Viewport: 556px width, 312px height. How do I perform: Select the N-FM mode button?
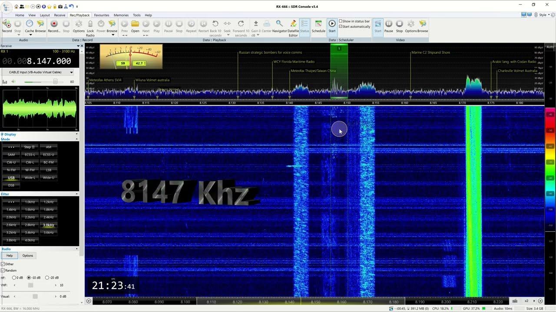[x=11, y=170]
